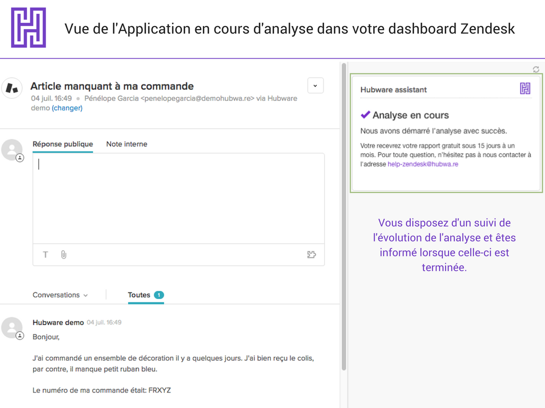Click the Hubware demo avatar in the conversation

coord(12,328)
